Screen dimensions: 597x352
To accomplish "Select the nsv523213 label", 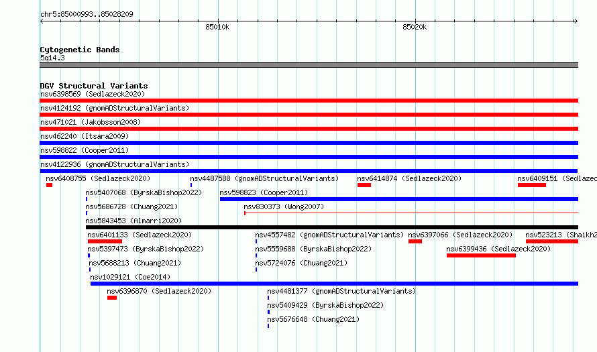I will click(561, 235).
